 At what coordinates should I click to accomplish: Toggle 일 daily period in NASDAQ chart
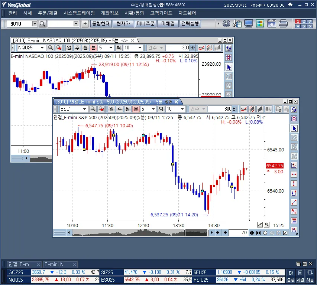coord(69,48)
